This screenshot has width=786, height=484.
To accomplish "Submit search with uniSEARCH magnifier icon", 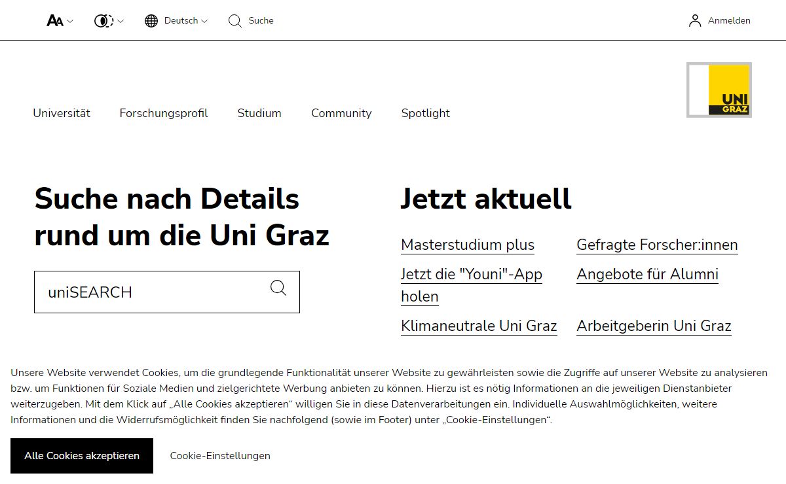I will pyautogui.click(x=278, y=288).
